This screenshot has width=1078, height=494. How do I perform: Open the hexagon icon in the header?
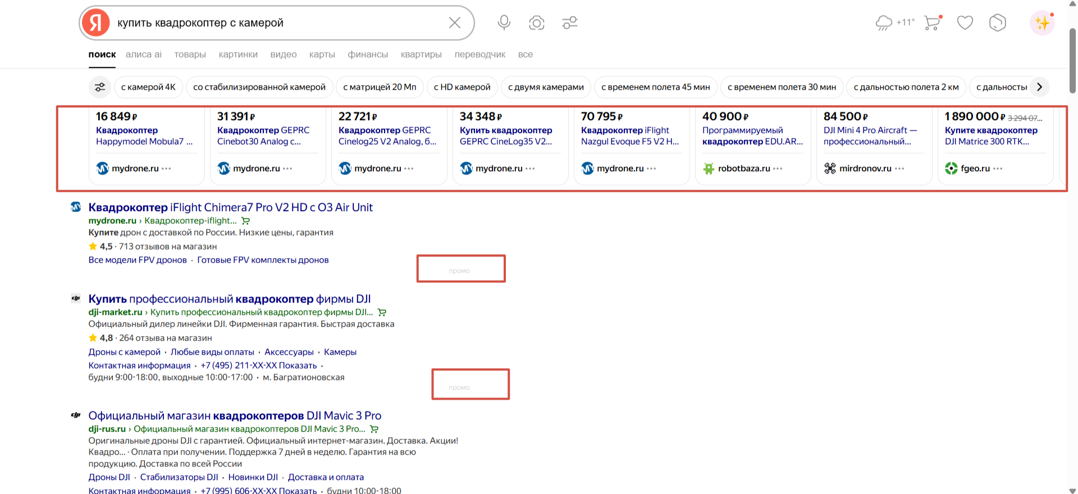998,23
